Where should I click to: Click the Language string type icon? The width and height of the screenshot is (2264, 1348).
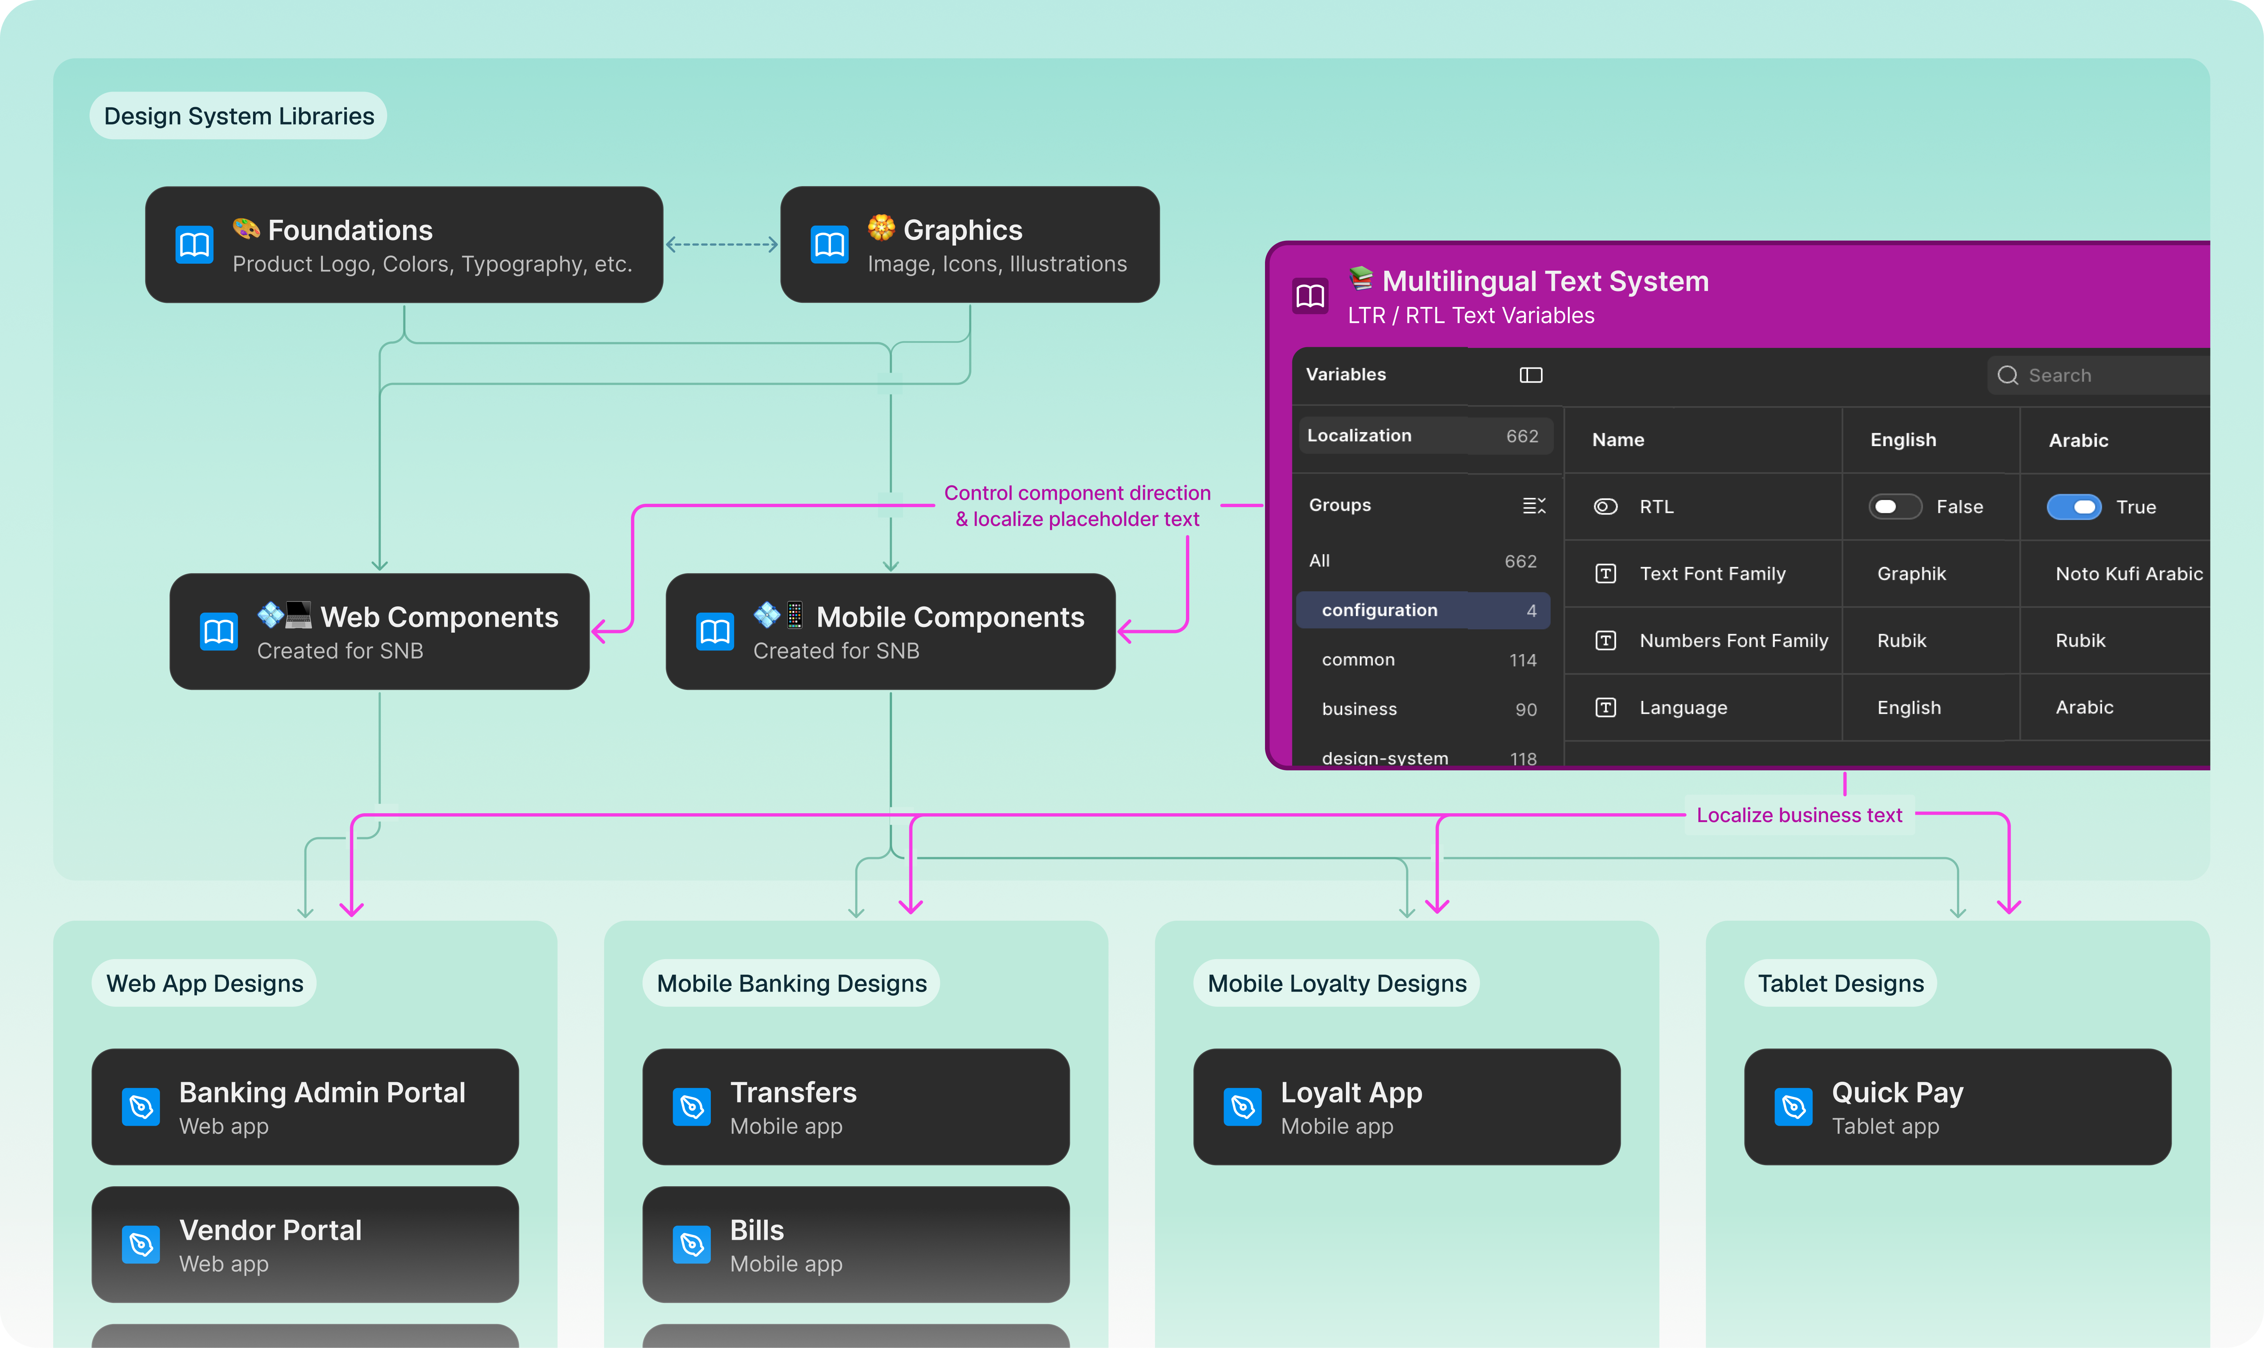1605,708
